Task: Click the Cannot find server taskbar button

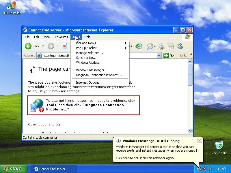Action: coord(54,169)
